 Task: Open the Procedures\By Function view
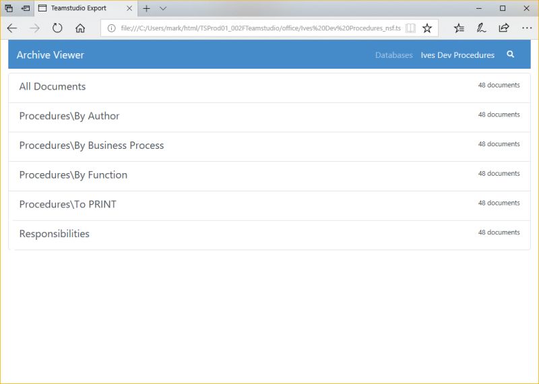click(x=269, y=176)
